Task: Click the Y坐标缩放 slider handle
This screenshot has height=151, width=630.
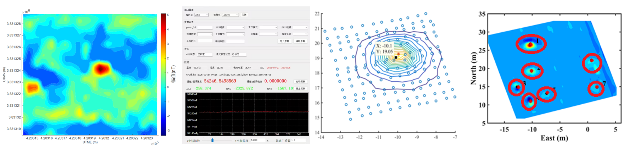Action: [212, 140]
